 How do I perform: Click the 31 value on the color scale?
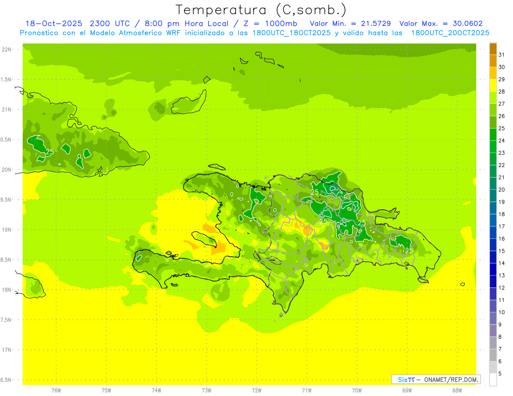pyautogui.click(x=501, y=54)
